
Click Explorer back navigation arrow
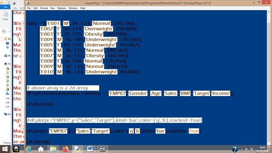(4, 31)
